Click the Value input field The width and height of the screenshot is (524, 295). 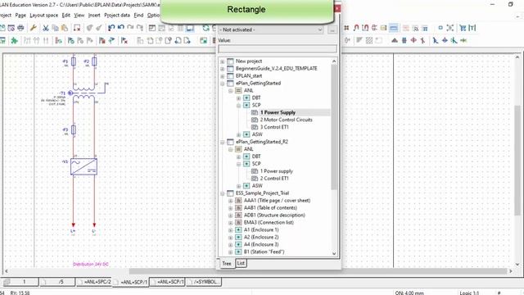pos(278,49)
